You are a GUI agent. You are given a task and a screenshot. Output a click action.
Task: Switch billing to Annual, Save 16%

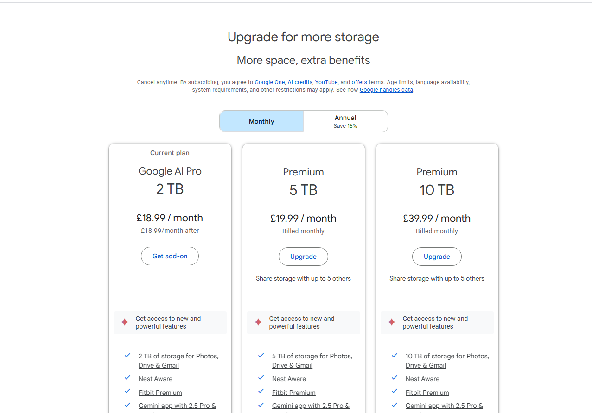coord(345,121)
